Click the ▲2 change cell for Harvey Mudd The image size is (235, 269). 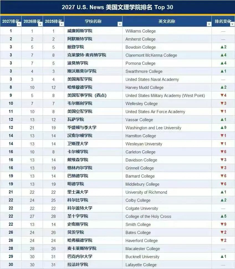pyautogui.click(x=223, y=88)
